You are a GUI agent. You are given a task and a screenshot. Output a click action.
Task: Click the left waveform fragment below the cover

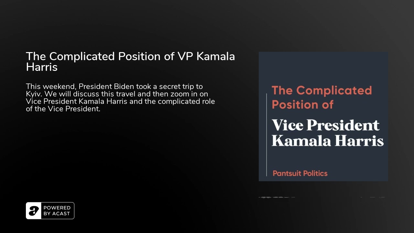(277, 197)
